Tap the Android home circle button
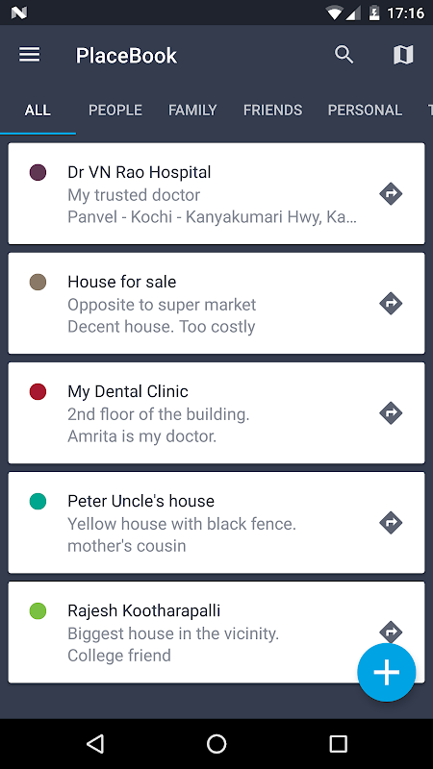 click(x=216, y=743)
